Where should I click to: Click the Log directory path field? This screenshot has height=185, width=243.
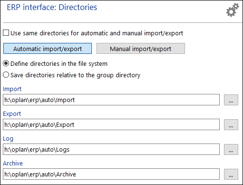[x=111, y=149]
